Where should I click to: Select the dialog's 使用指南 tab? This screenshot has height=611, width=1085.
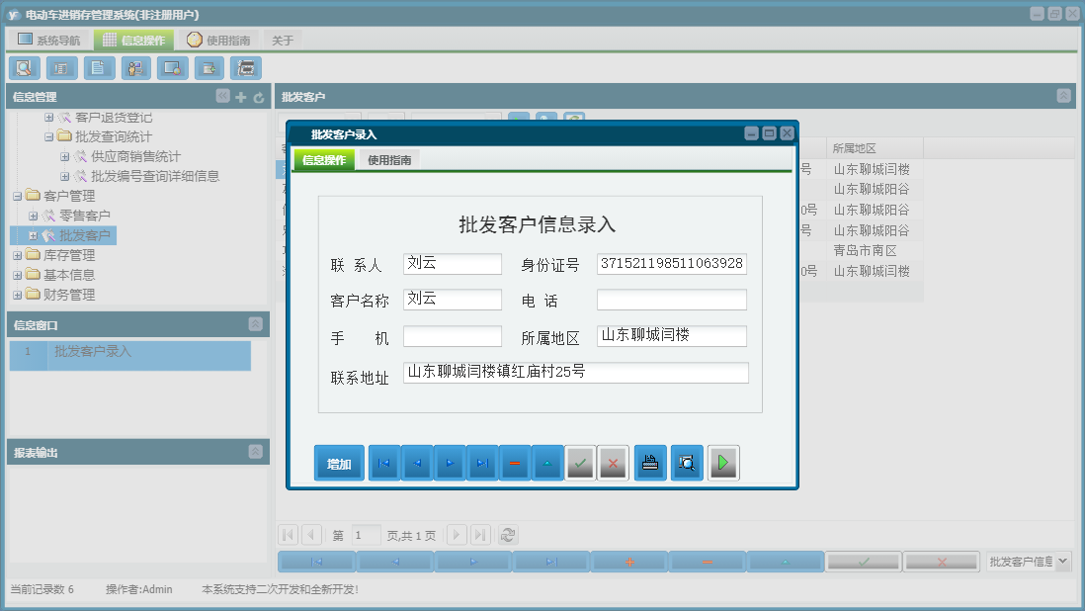(x=389, y=160)
